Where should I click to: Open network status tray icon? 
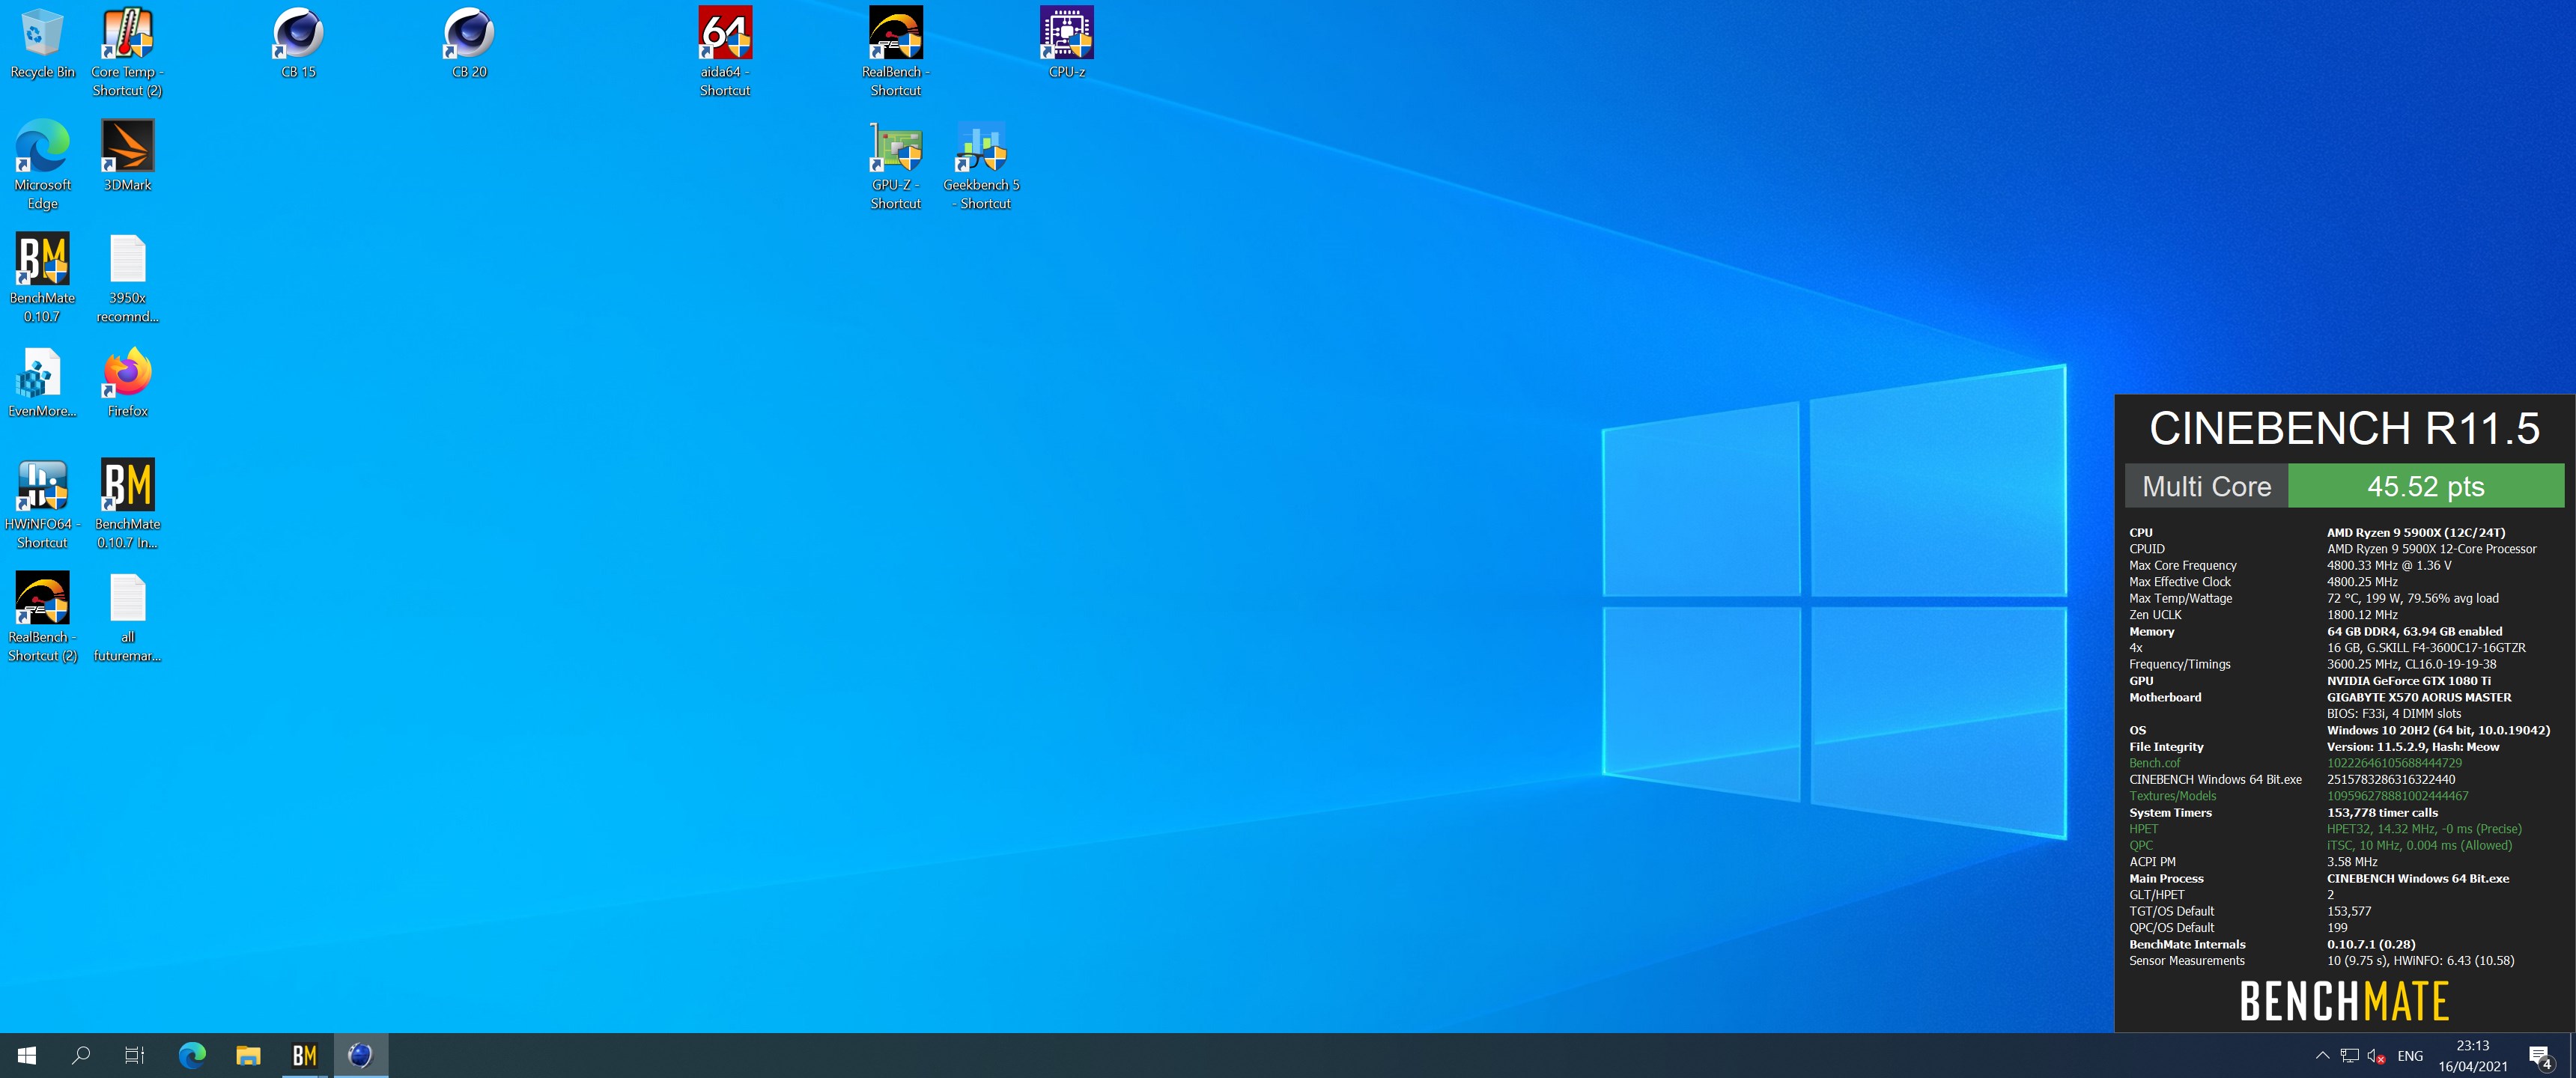[x=2349, y=1055]
